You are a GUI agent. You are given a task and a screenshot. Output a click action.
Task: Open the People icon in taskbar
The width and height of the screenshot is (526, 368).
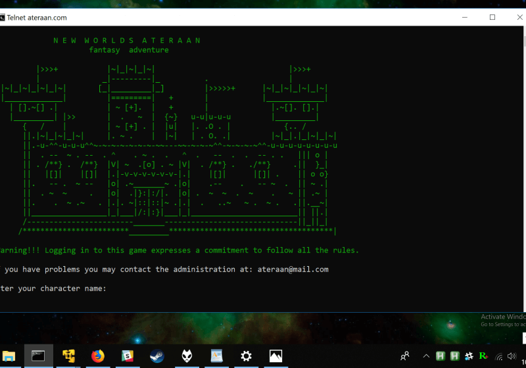pyautogui.click(x=405, y=356)
